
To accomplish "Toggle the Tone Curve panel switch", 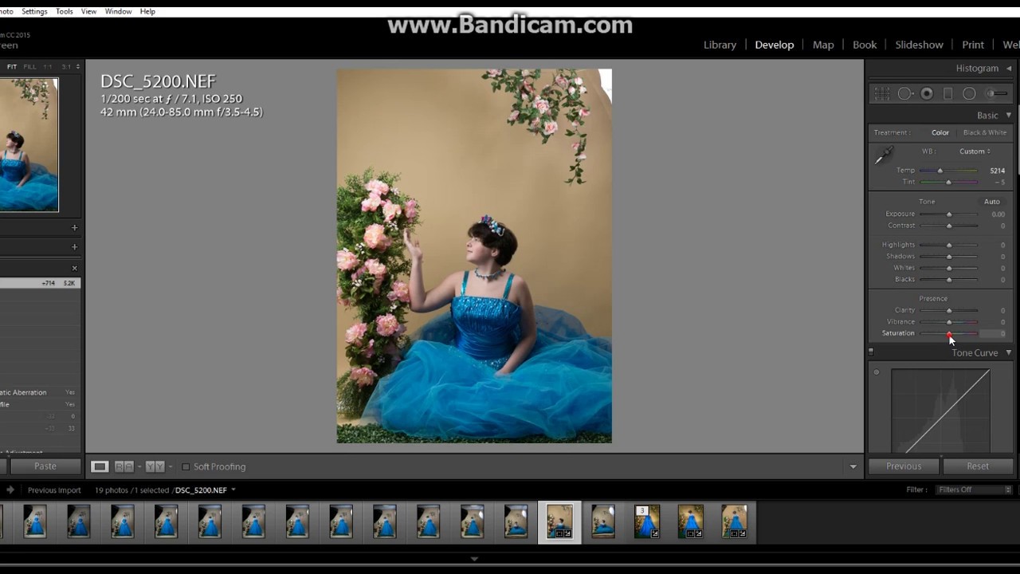I will click(871, 352).
